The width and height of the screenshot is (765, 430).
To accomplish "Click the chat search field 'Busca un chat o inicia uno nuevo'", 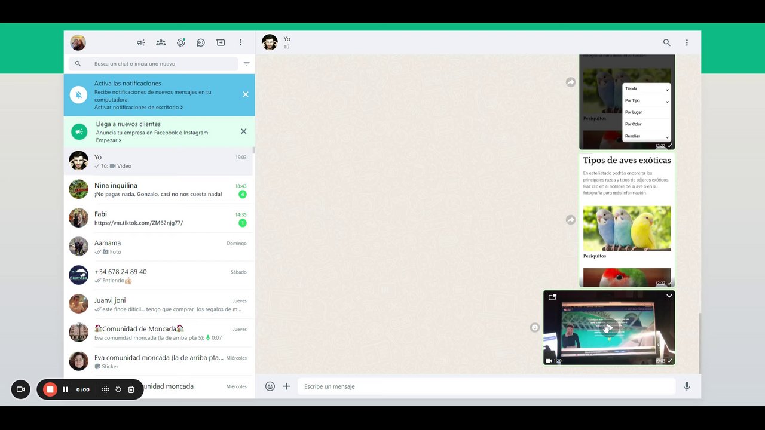I will coord(154,64).
